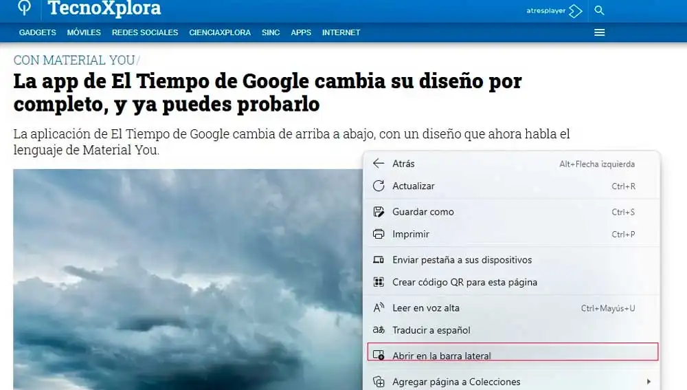Click the devices icon beside Enviar pestaña
687x390 pixels.
(379, 260)
